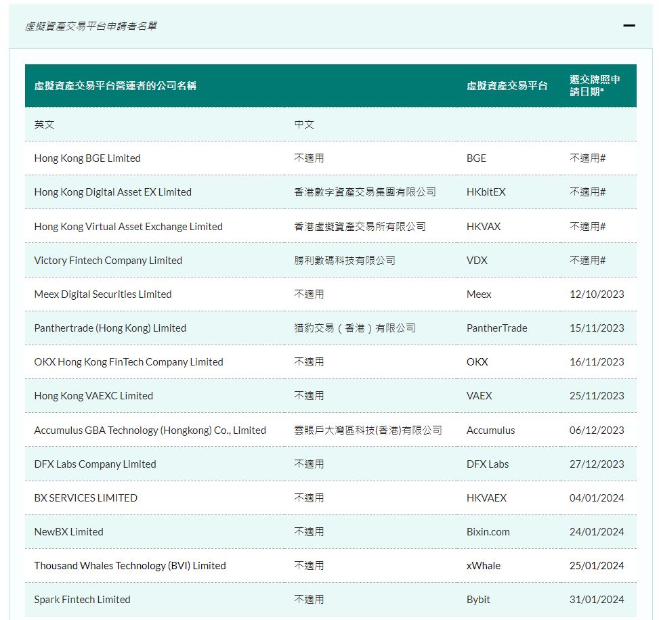
Task: Click 勝利數碼科技有限公司 Chinese company name
Action: (344, 261)
